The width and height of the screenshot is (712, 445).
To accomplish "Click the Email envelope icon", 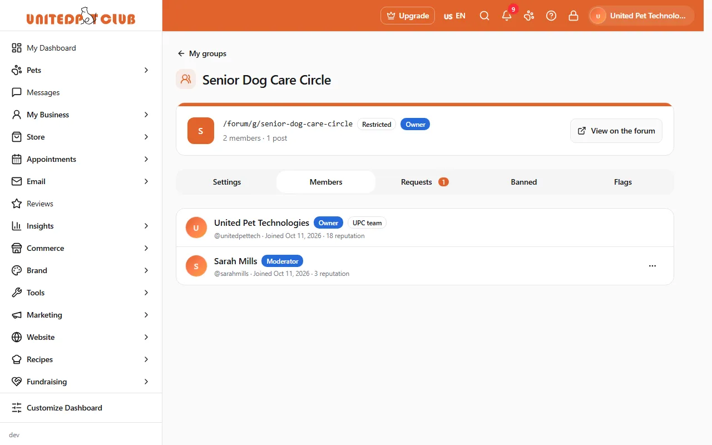I will click(x=17, y=181).
